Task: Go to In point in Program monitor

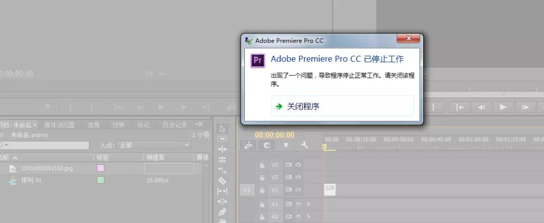Action: coord(460,107)
